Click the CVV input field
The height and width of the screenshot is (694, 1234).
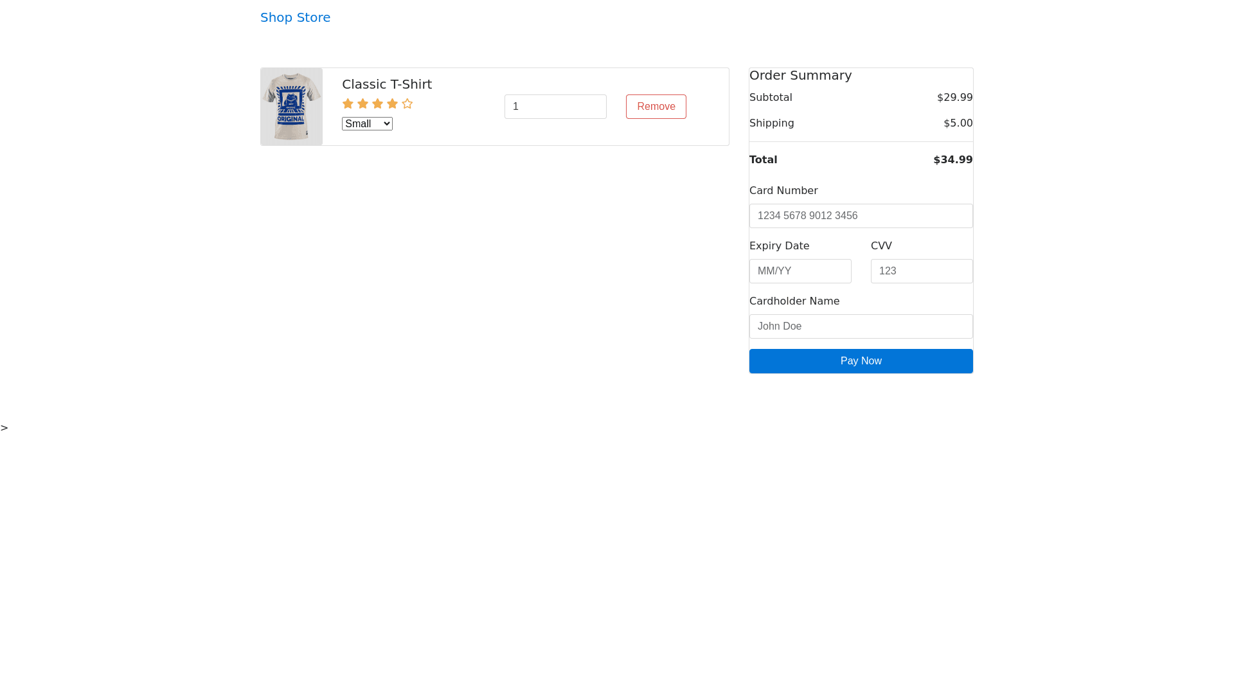[x=921, y=271]
